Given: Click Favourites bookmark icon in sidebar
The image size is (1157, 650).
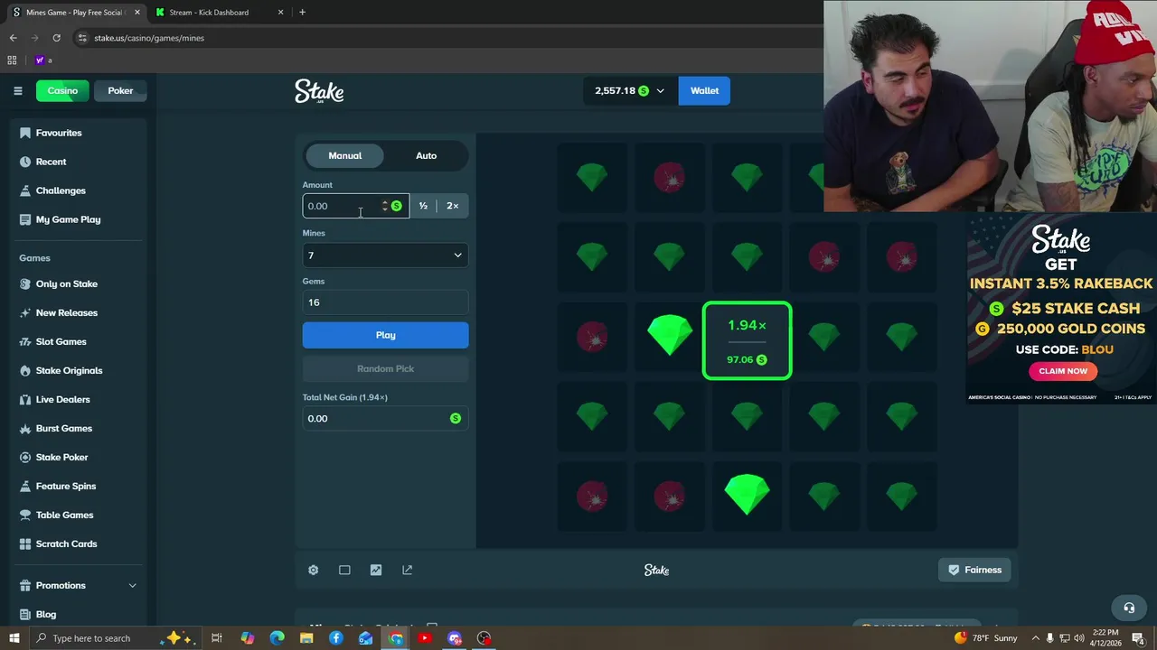Looking at the screenshot, I should pos(25,133).
